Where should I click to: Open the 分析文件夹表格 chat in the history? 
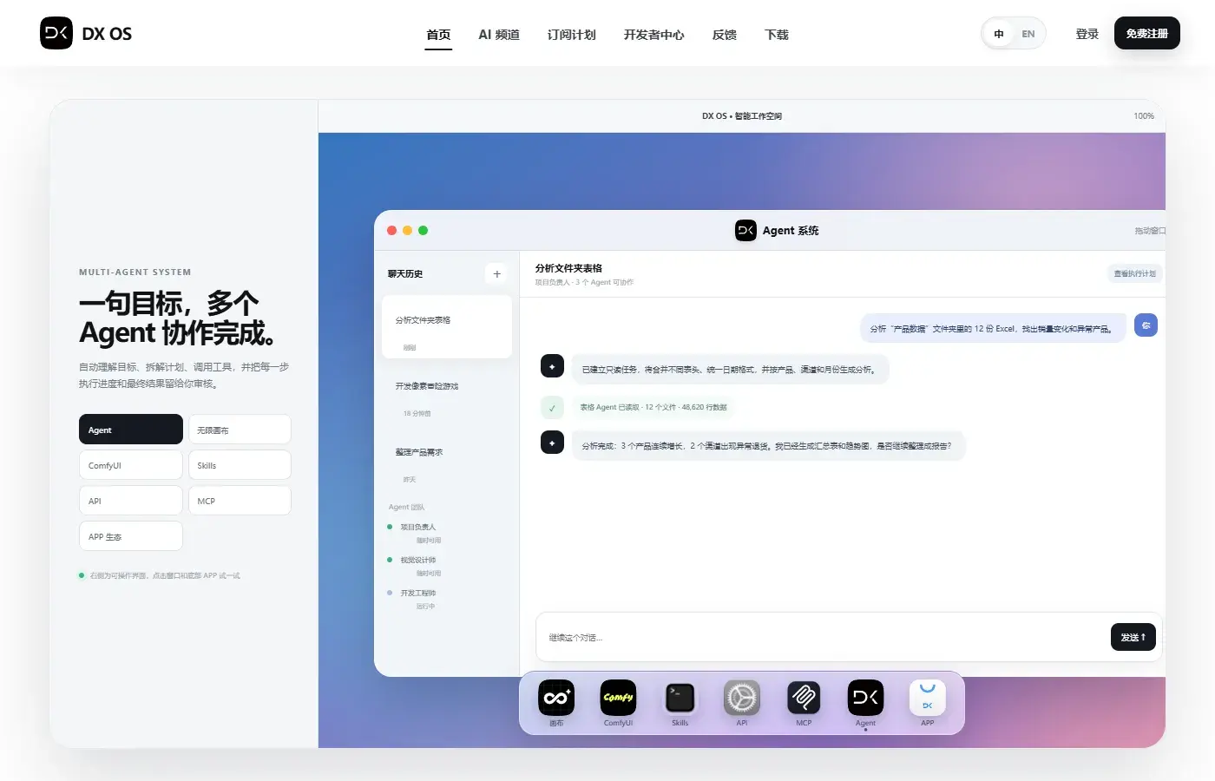click(447, 327)
